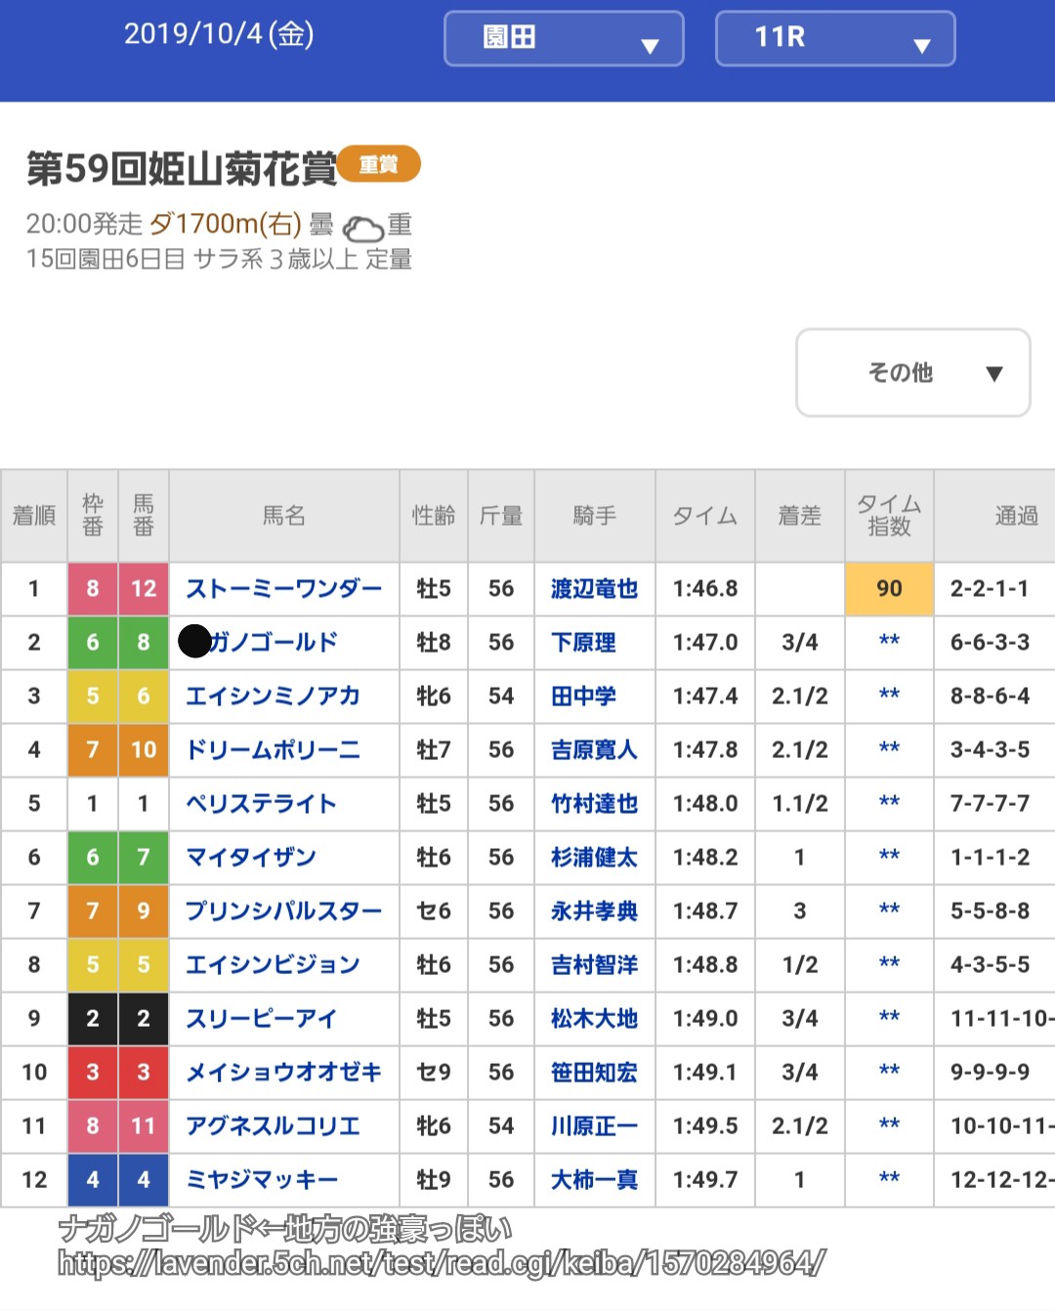The height and width of the screenshot is (1311, 1055).
Task: Open horse ストーミーワンダー's page
Action: point(283,589)
